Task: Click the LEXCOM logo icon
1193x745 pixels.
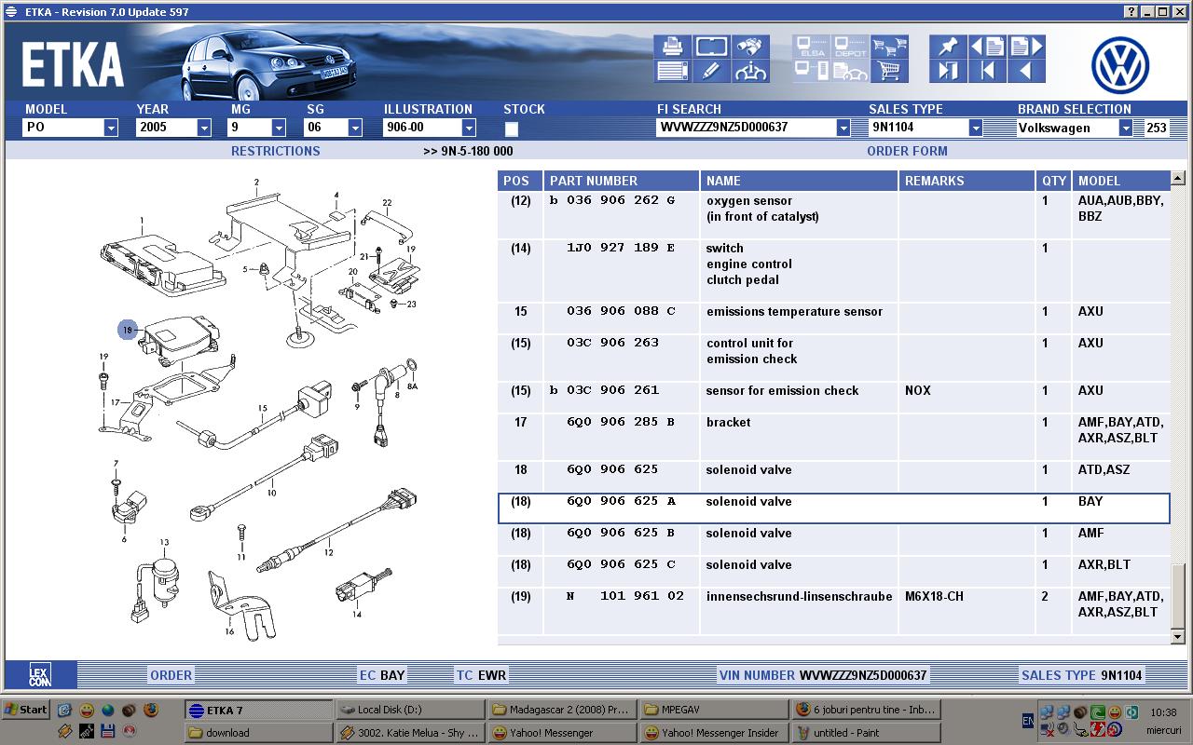Action: [39, 675]
